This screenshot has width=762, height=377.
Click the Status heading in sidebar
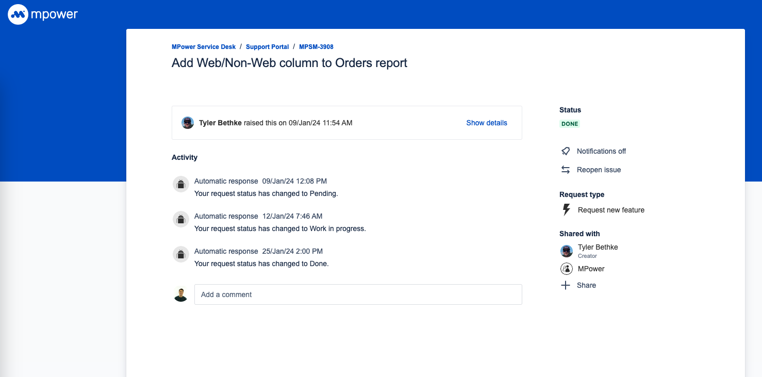(x=570, y=110)
